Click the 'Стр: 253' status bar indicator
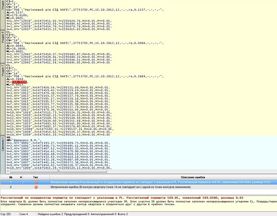The width and height of the screenshot is (277, 216). click(x=6, y=214)
